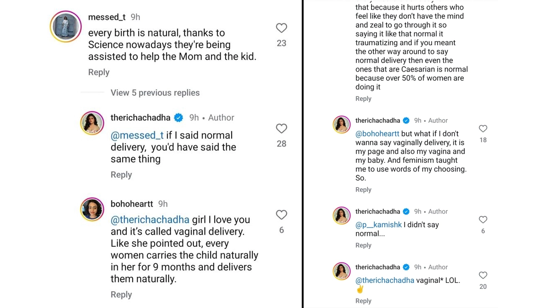The image size is (547, 308).
Task: Like the "vaginal* LOL" reply with 20 likes
Action: coord(483,275)
